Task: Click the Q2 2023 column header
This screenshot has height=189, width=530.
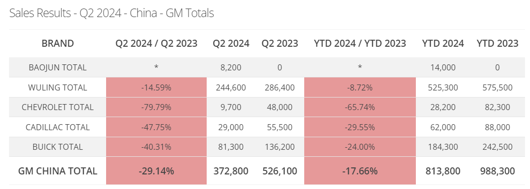Action: coord(280,43)
